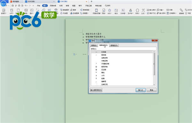
Task: Click the 页眉和页脚 header and footer icon
Action: [x=96, y=10]
